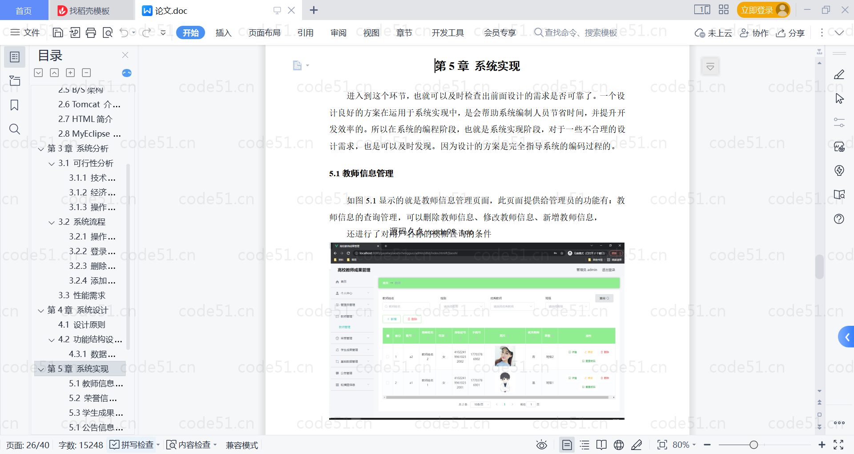The height and width of the screenshot is (454, 854).
Task: Open the 页面布局 ribbon tab
Action: coord(264,32)
